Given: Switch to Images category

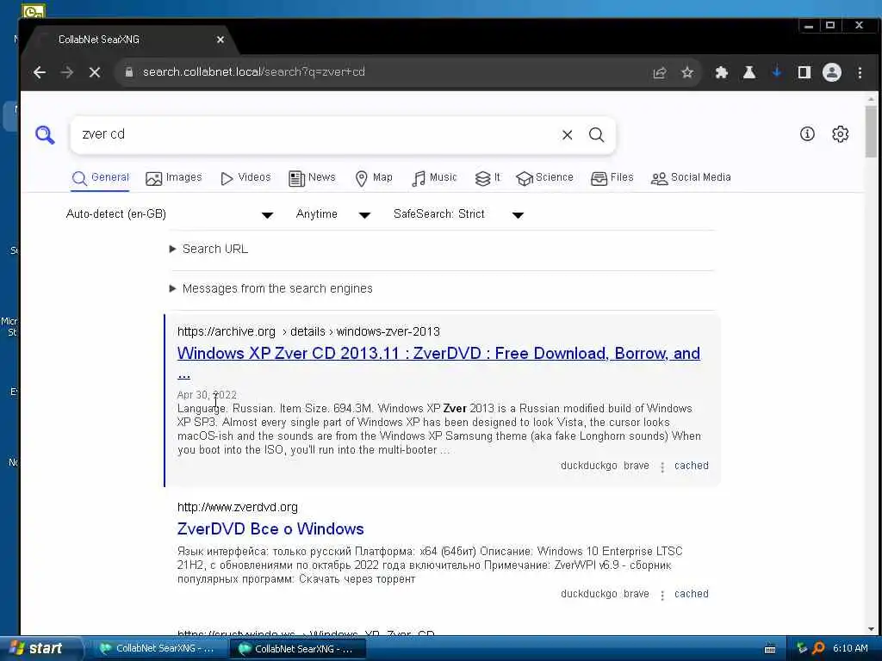Looking at the screenshot, I should 173,177.
